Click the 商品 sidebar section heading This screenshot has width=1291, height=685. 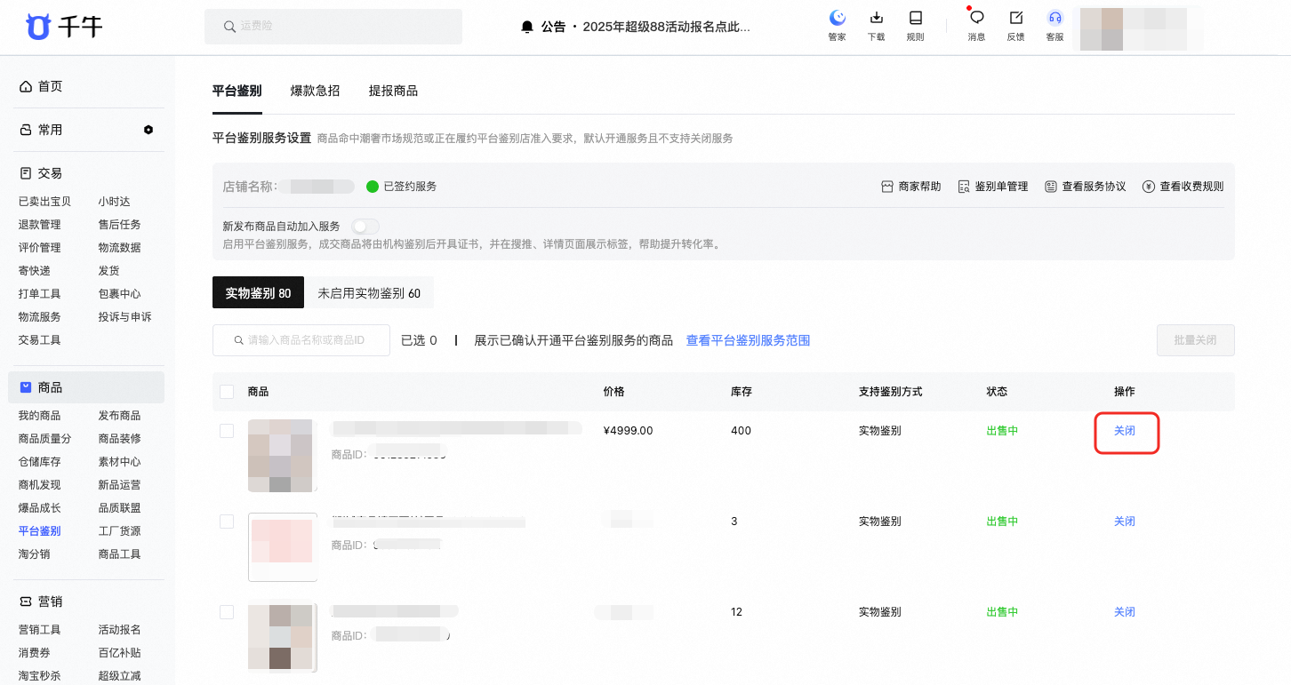86,387
